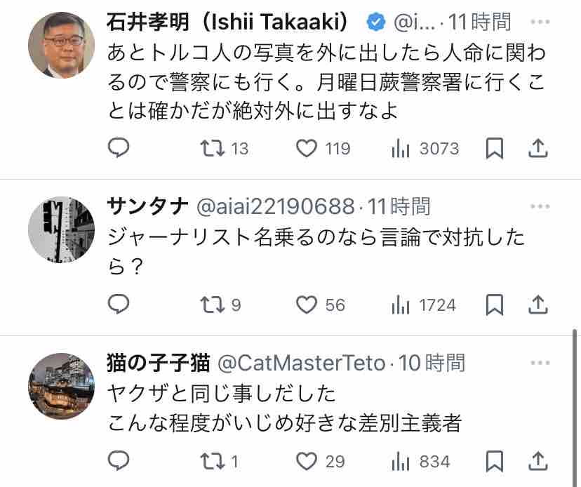Reply to Ishii Takaaki's tweet
The image size is (581, 487).
[119, 148]
